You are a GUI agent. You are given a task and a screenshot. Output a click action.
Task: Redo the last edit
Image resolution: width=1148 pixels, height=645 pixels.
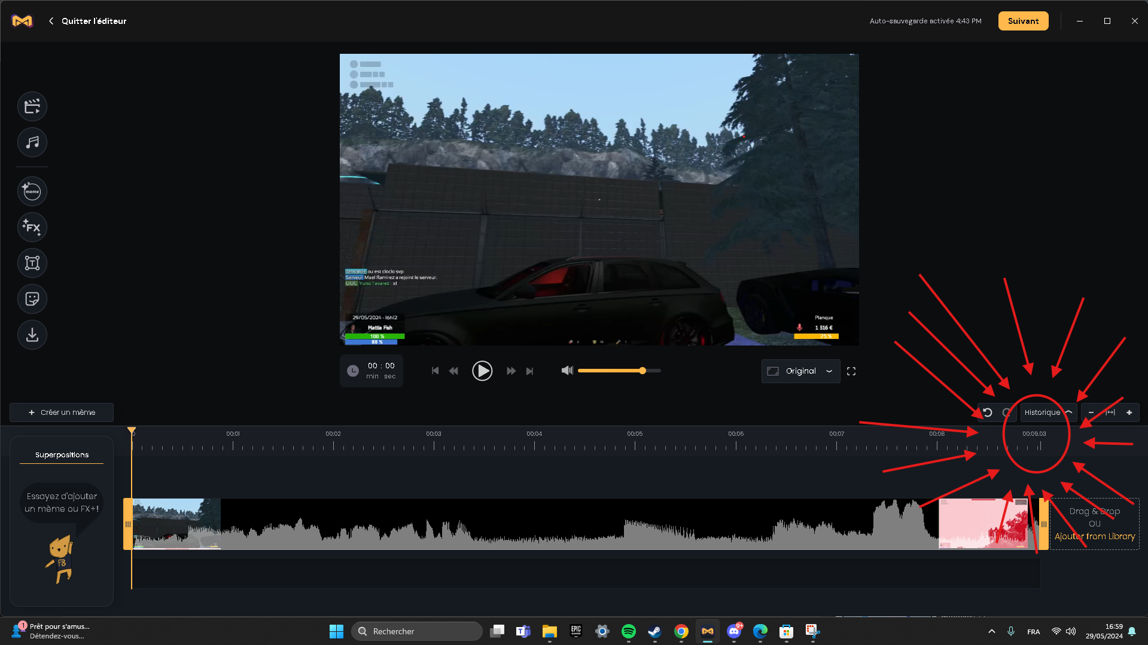click(1007, 412)
